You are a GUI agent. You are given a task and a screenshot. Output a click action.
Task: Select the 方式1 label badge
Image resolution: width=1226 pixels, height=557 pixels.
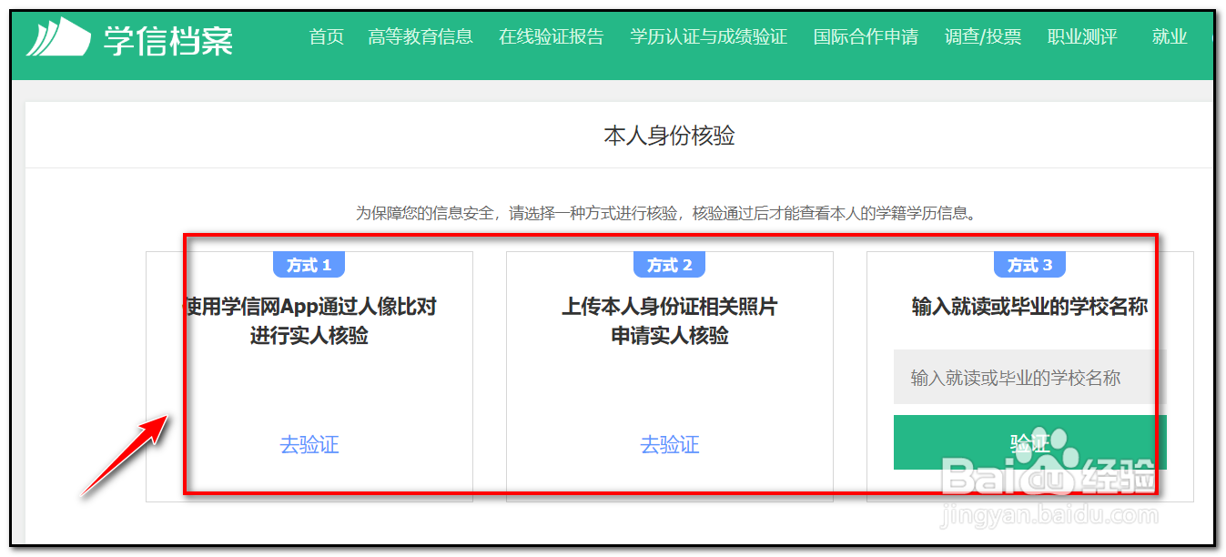pyautogui.click(x=308, y=264)
